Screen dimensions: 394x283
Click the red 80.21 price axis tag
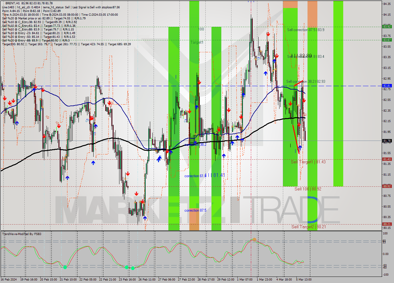pos(387,224)
